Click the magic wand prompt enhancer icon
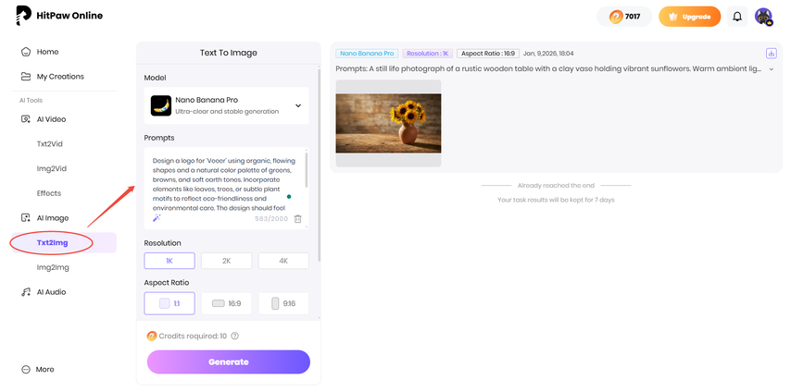The width and height of the screenshot is (791, 392). pos(157,218)
